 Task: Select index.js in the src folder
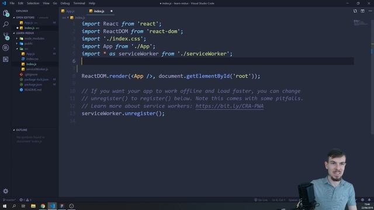point(31,64)
